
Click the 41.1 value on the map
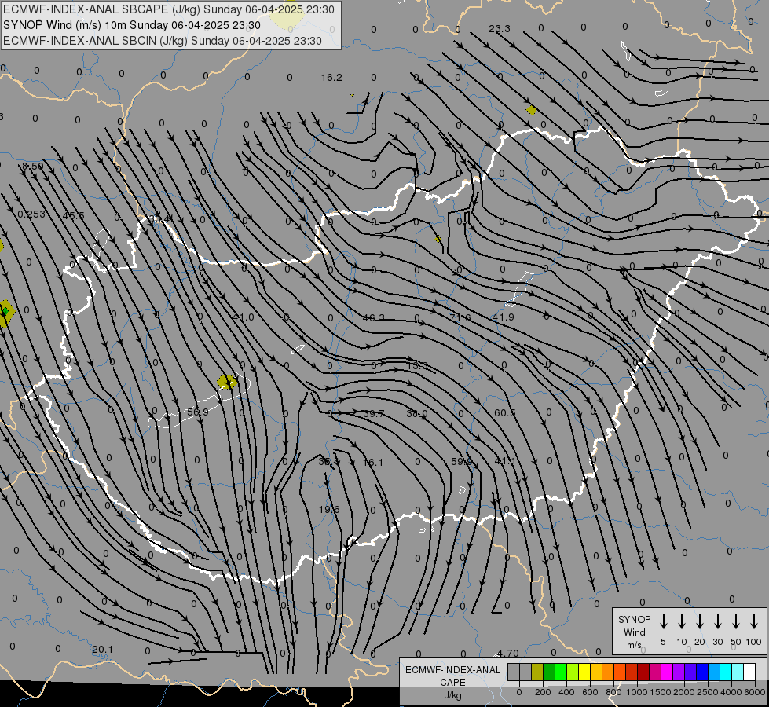505,462
